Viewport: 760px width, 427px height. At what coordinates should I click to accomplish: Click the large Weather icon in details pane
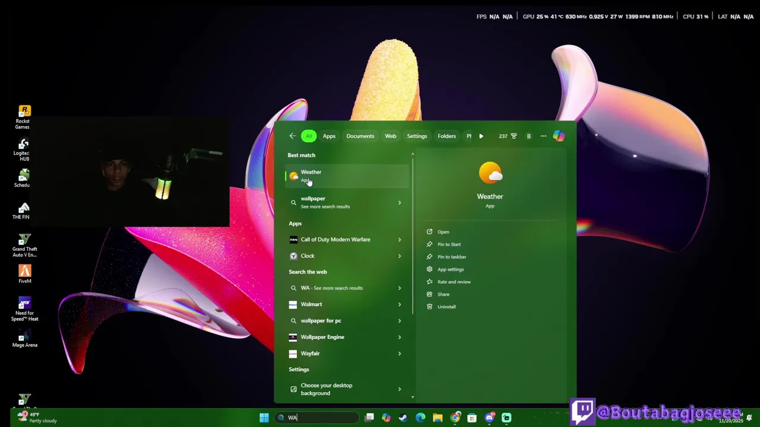pyautogui.click(x=490, y=174)
